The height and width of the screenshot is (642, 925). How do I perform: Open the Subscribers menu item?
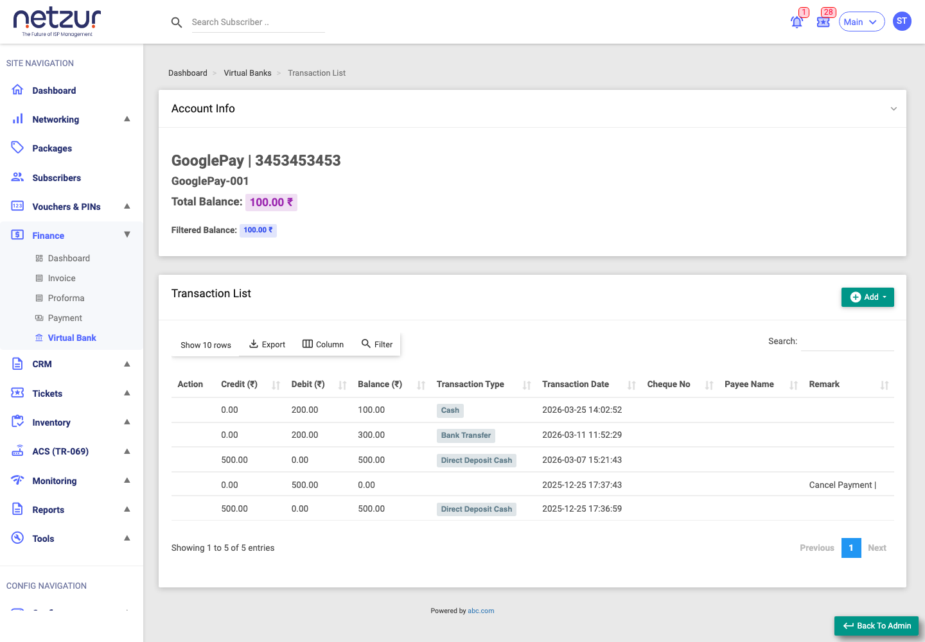pyautogui.click(x=57, y=178)
